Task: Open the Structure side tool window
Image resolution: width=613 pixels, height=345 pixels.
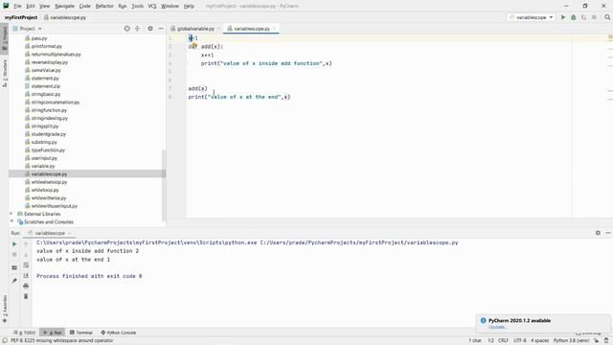Action: click(x=5, y=74)
